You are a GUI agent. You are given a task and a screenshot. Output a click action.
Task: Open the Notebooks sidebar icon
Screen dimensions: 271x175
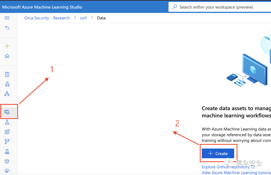click(x=7, y=74)
